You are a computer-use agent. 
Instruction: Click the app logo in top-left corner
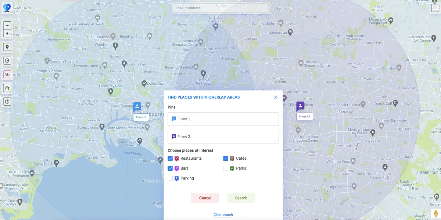point(7,7)
